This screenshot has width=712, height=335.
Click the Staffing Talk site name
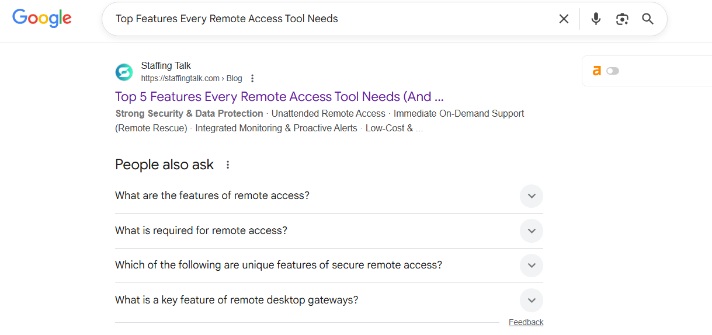tap(166, 65)
